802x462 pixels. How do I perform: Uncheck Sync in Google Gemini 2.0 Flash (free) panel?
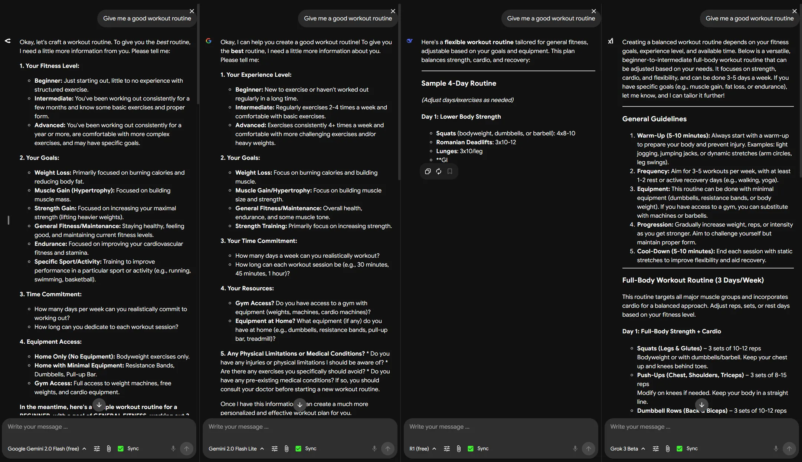pos(121,449)
